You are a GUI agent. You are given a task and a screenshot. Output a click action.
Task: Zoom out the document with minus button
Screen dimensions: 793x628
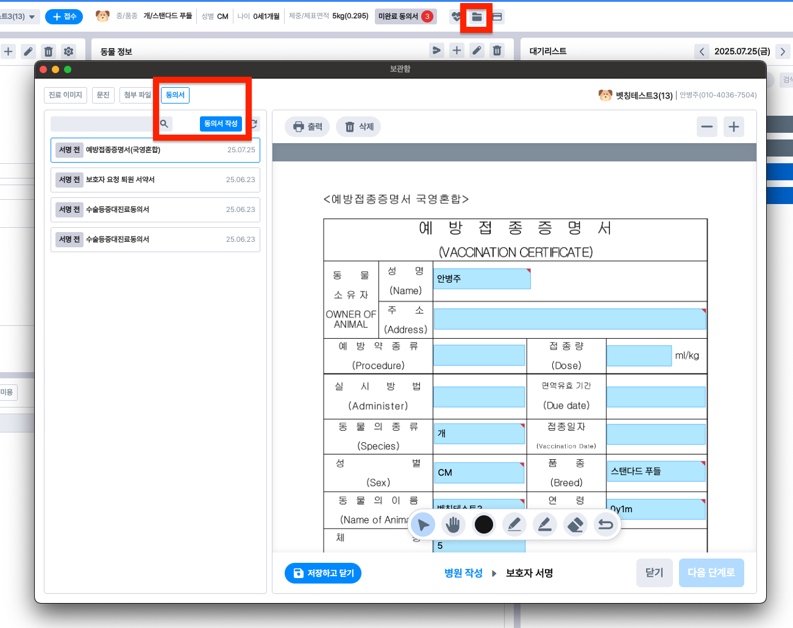tap(707, 127)
